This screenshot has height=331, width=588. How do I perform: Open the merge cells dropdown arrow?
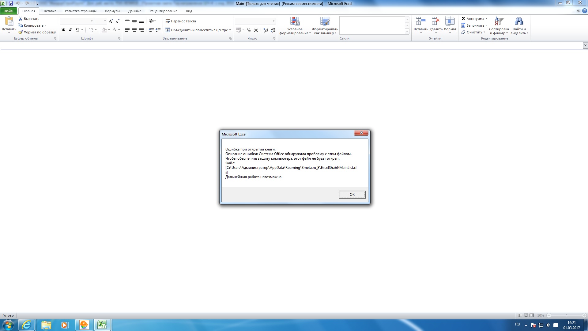230,30
